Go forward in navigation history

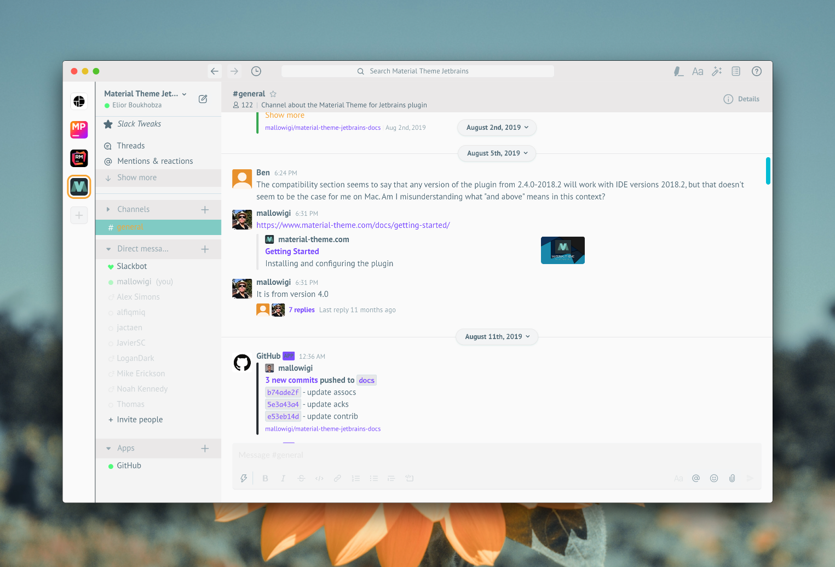(x=234, y=71)
